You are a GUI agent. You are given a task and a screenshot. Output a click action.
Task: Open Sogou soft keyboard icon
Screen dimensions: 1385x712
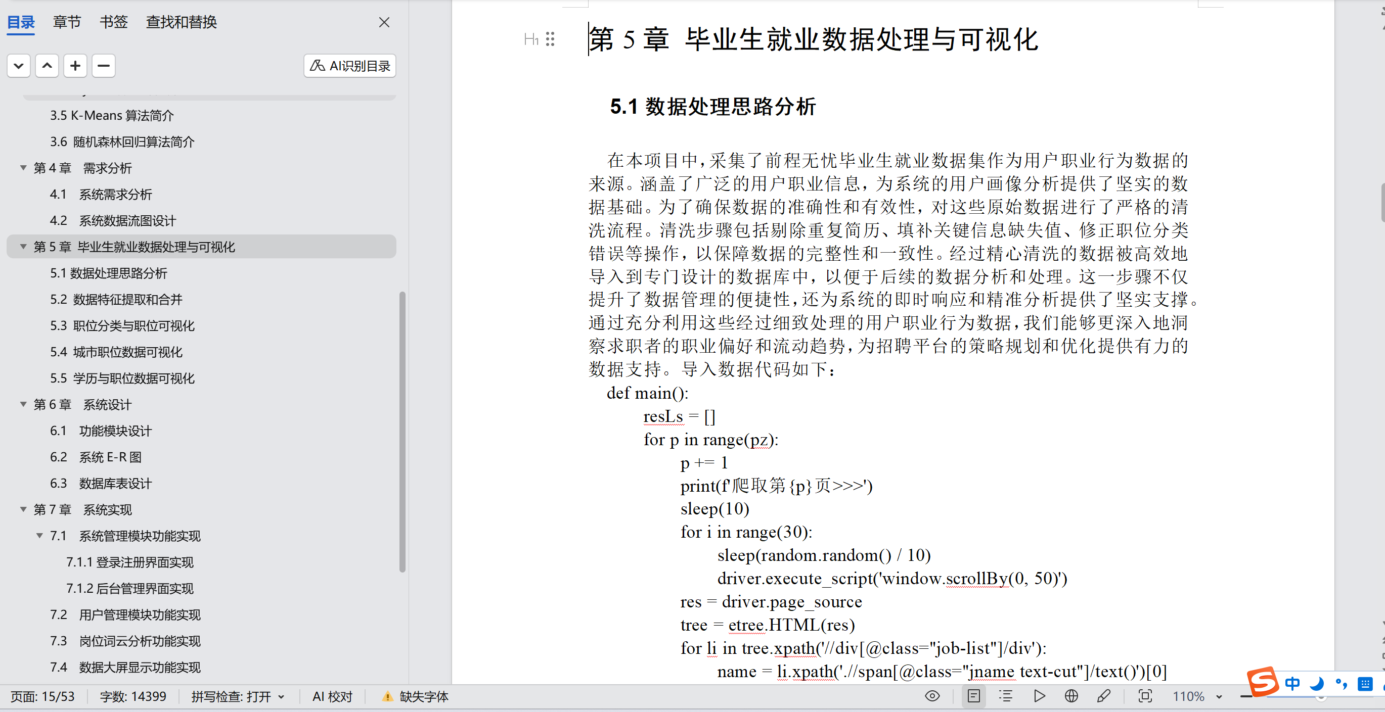click(1365, 684)
